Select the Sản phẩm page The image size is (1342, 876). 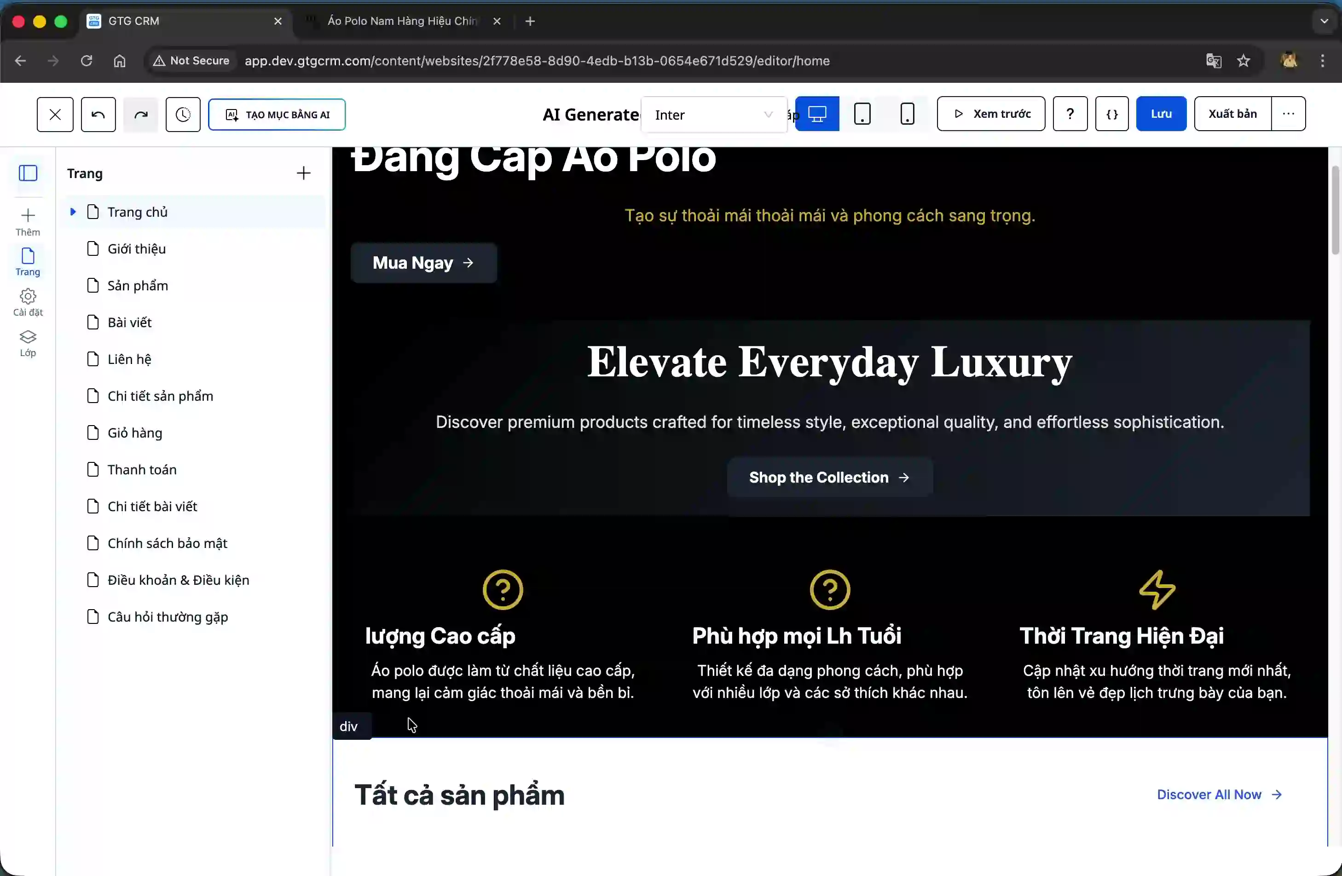pyautogui.click(x=138, y=286)
